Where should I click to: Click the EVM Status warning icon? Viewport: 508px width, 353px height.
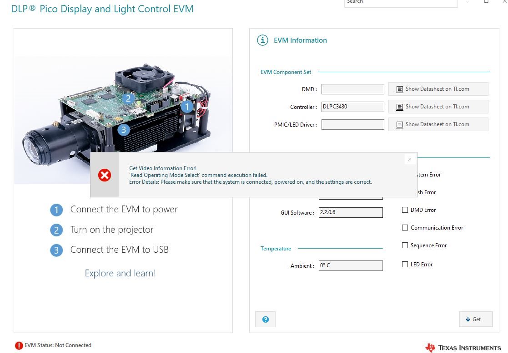19,346
